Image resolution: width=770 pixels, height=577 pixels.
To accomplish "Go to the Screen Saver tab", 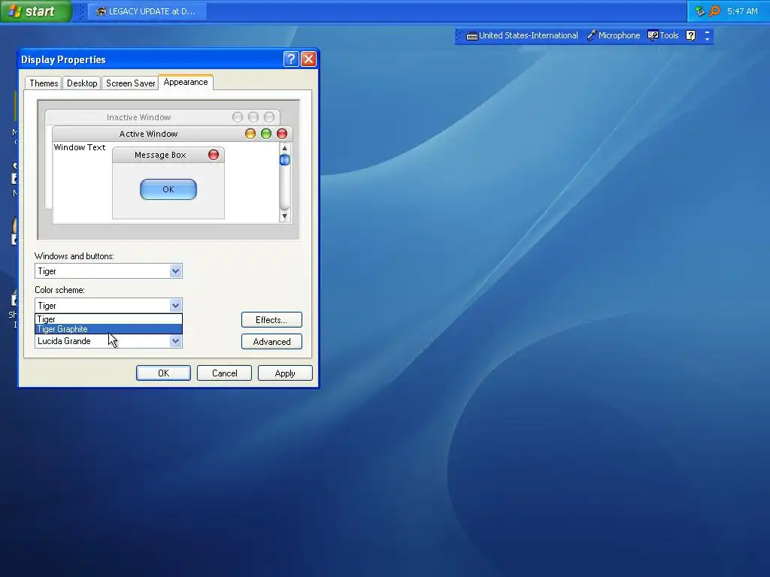I will tap(130, 83).
